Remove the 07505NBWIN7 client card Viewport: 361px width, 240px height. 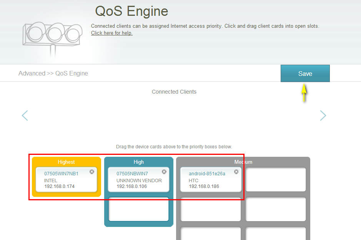pyautogui.click(x=164, y=172)
